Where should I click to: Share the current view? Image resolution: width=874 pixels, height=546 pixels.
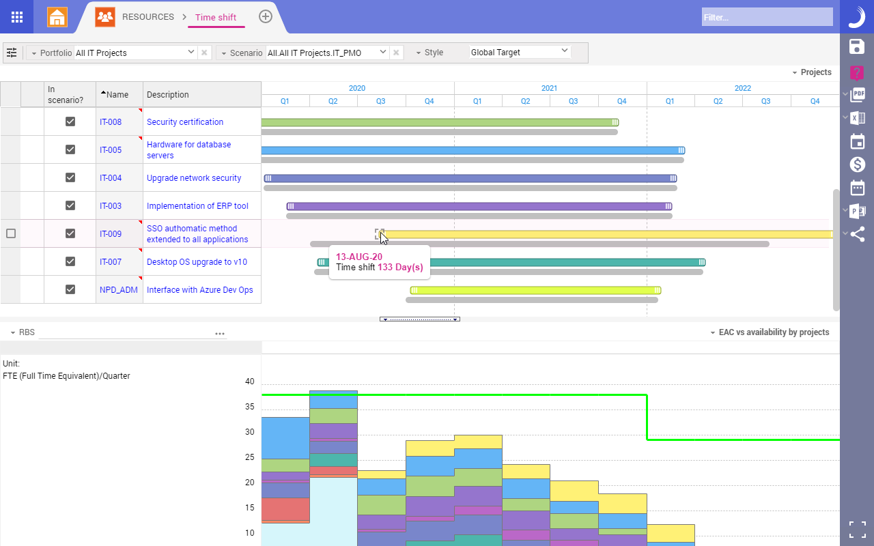click(857, 235)
